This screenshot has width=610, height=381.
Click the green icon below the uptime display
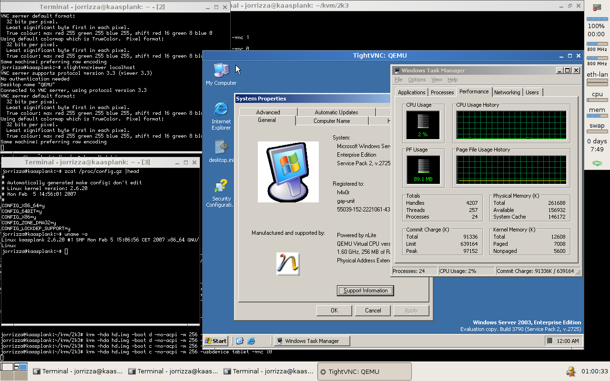(x=597, y=163)
